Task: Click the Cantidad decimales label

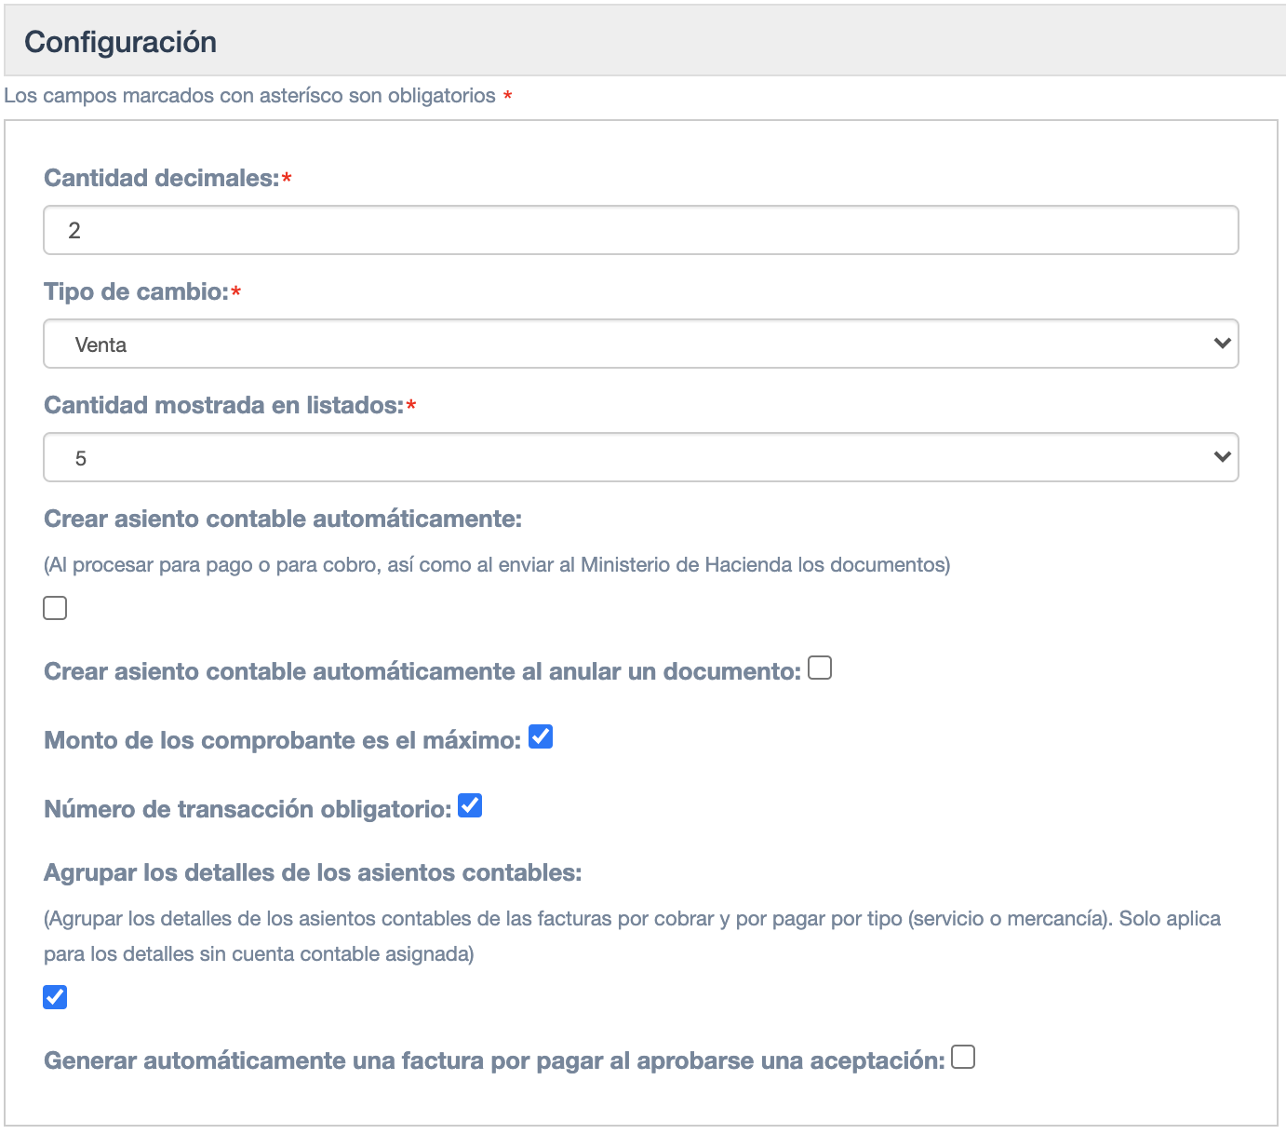Action: [x=162, y=178]
